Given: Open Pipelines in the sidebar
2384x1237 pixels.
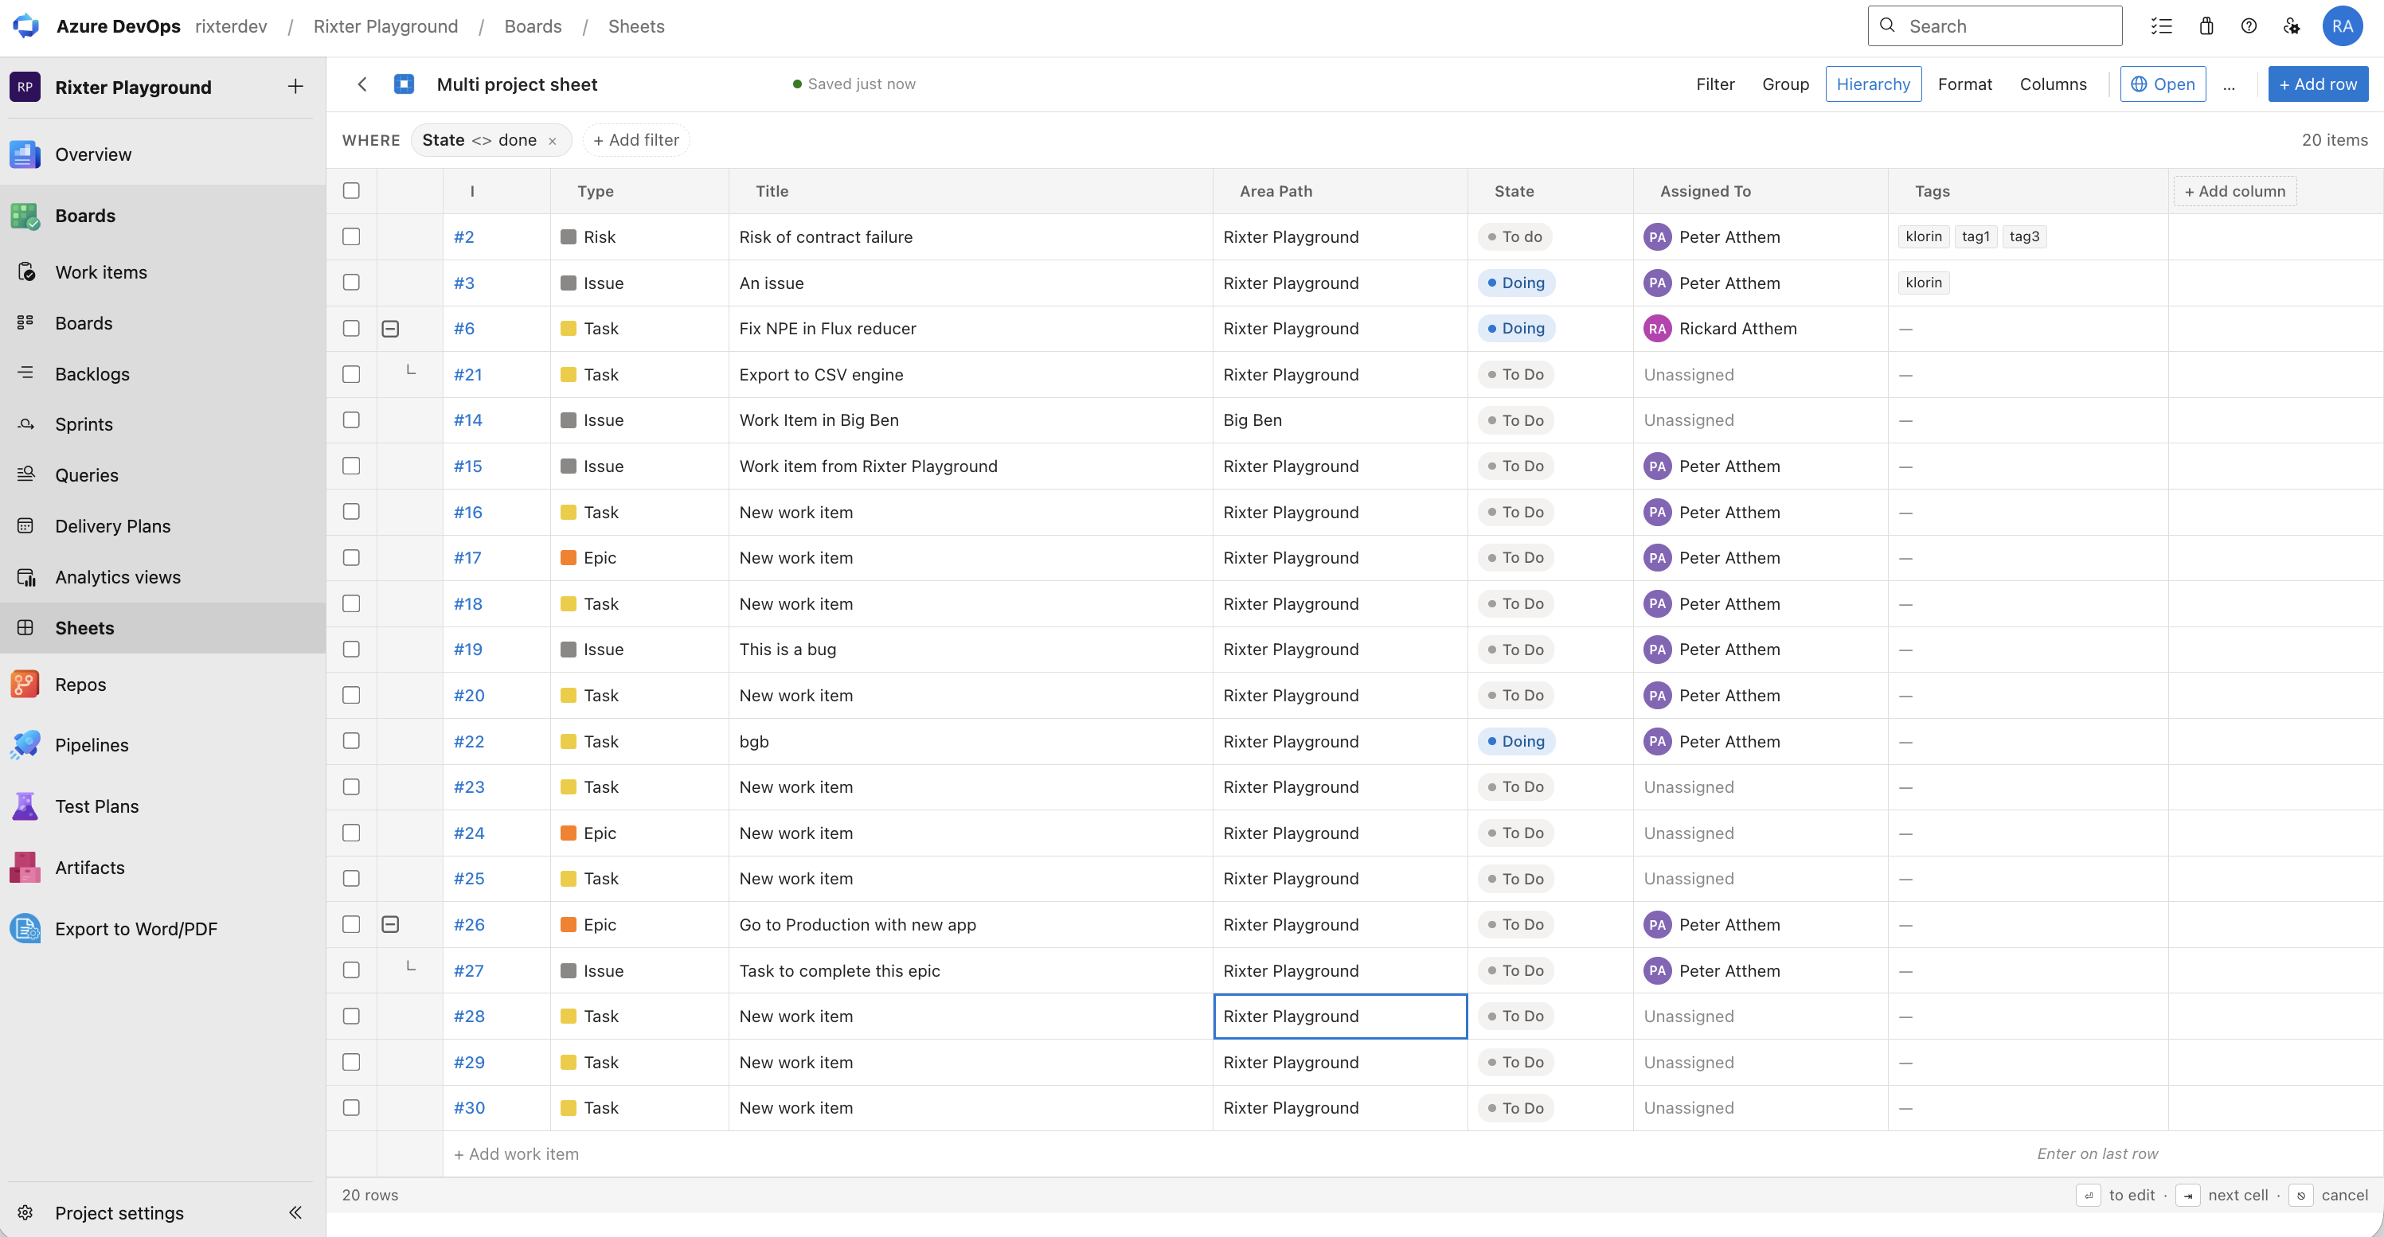Looking at the screenshot, I should (x=163, y=745).
